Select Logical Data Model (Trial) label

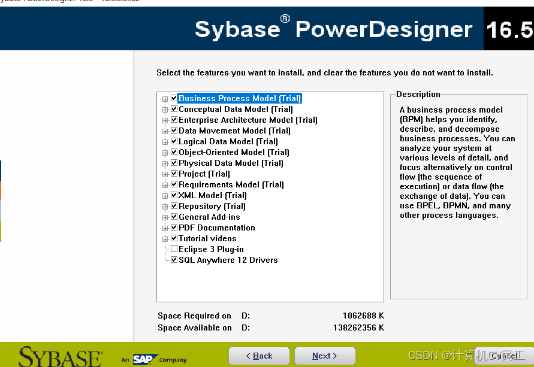228,141
